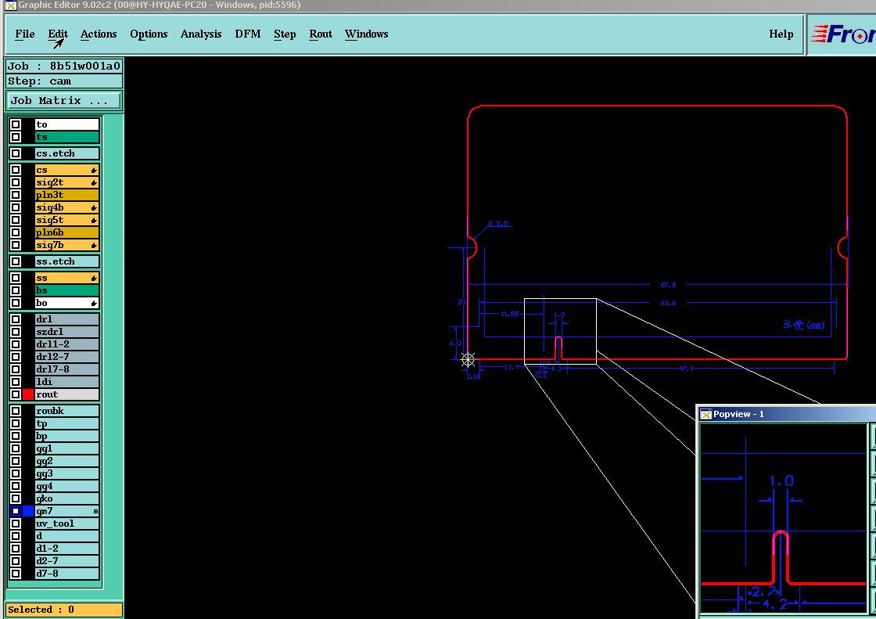Screen dimensions: 876x619
Task: Open the DFM menu
Action: (x=247, y=34)
